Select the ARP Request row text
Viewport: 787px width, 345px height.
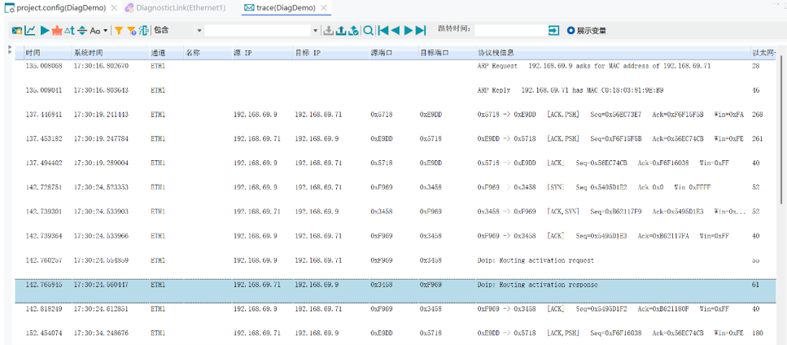click(x=594, y=66)
